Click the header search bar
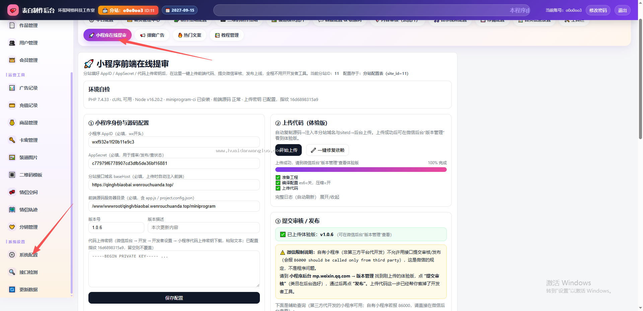 tap(372, 10)
